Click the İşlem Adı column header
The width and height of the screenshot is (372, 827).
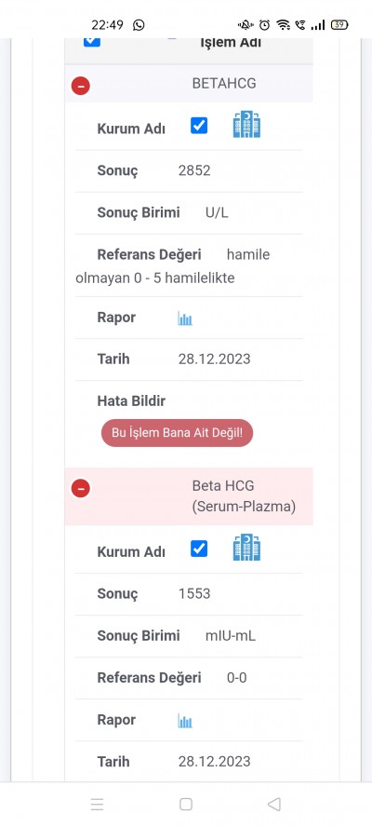point(231,43)
